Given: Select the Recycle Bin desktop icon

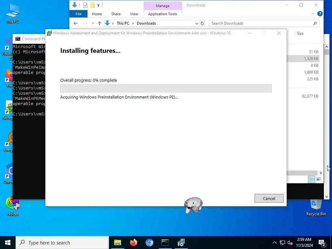Looking at the screenshot, I should coord(316,207).
